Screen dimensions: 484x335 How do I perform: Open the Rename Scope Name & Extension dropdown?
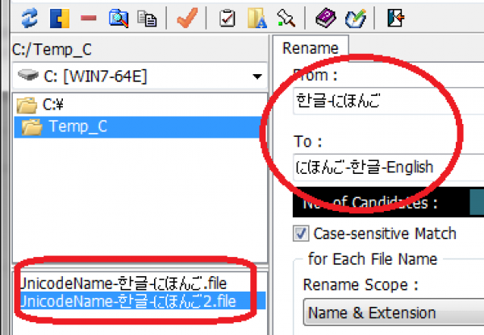394,312
